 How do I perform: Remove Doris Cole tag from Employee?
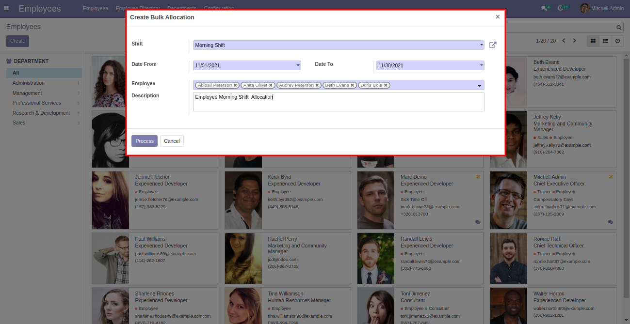386,85
